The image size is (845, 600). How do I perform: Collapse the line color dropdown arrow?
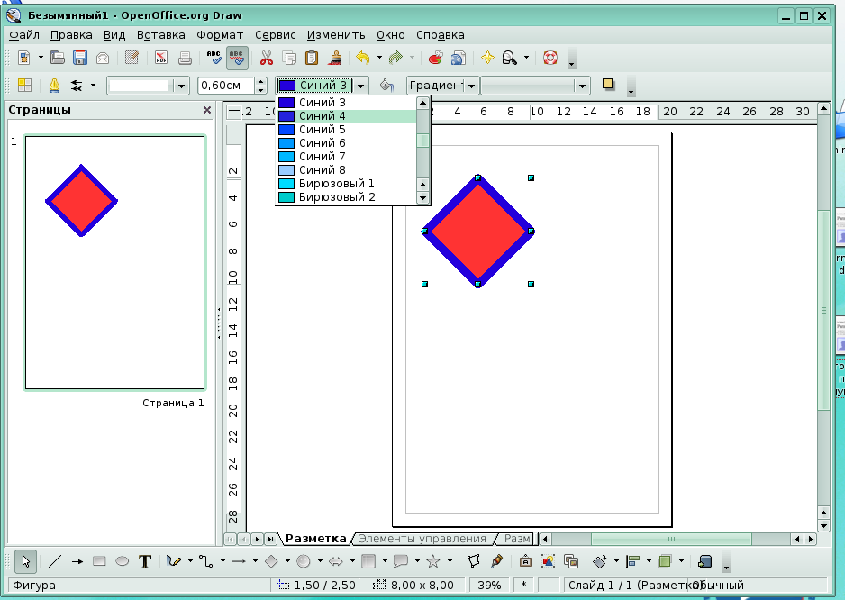360,86
